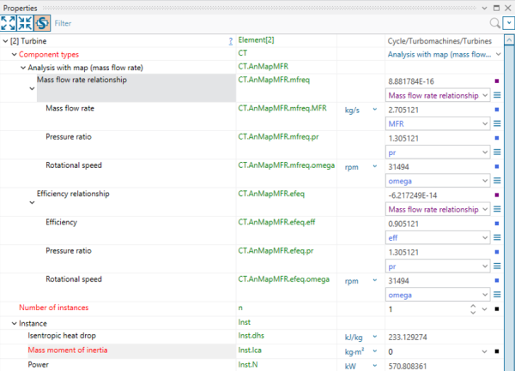Click Number of instances stepper arrows

pos(473,309)
